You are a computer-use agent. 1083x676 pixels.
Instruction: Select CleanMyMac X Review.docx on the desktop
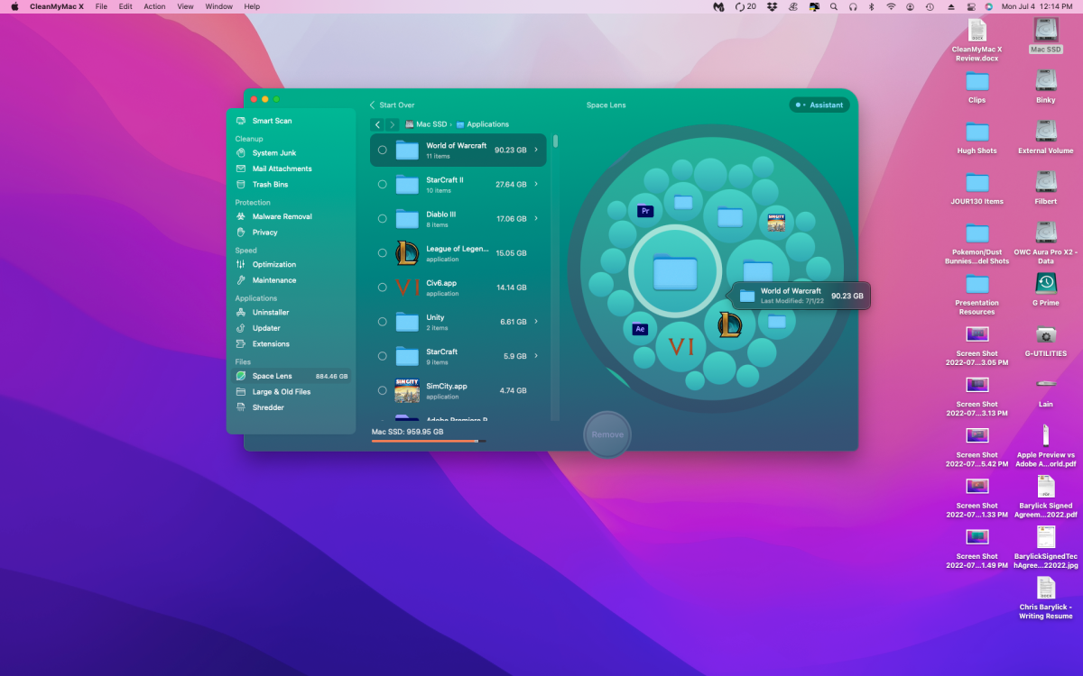pos(977,41)
